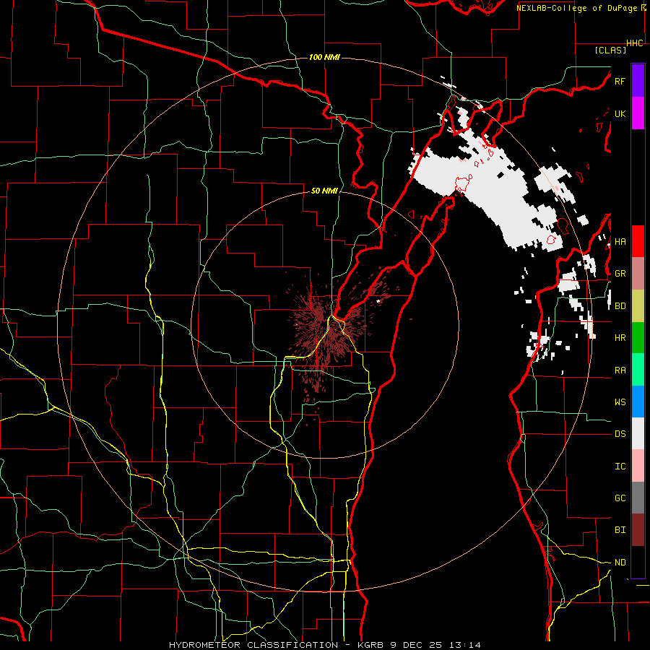Select the WS blue legend swatch
The height and width of the screenshot is (650, 650).
coord(638,402)
